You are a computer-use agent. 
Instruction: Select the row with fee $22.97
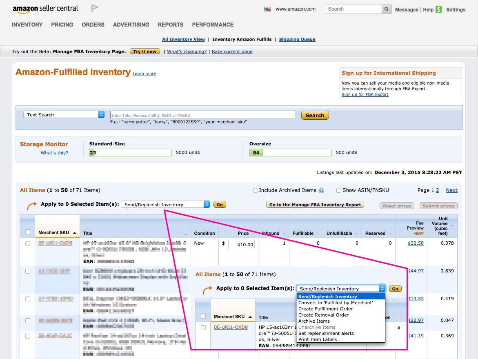click(28, 321)
